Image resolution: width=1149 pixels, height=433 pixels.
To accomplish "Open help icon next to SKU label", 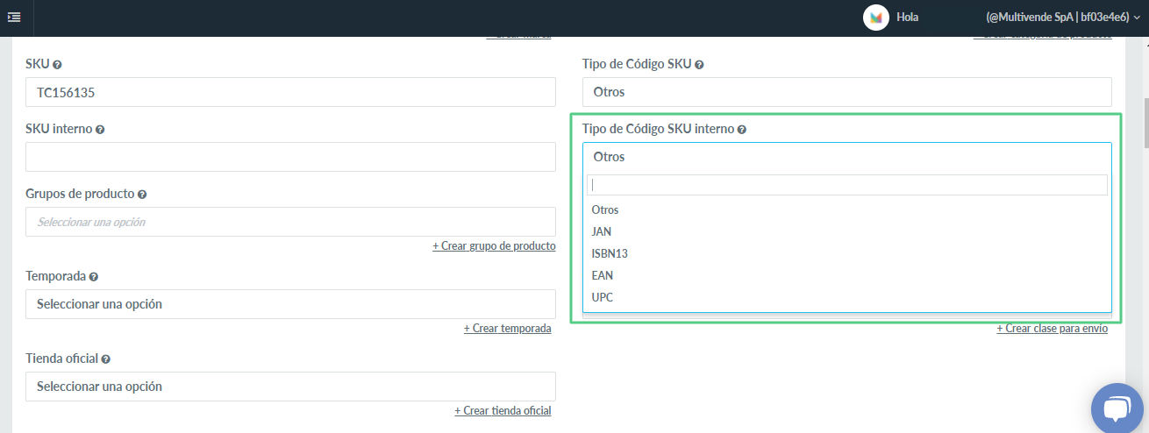I will click(57, 65).
